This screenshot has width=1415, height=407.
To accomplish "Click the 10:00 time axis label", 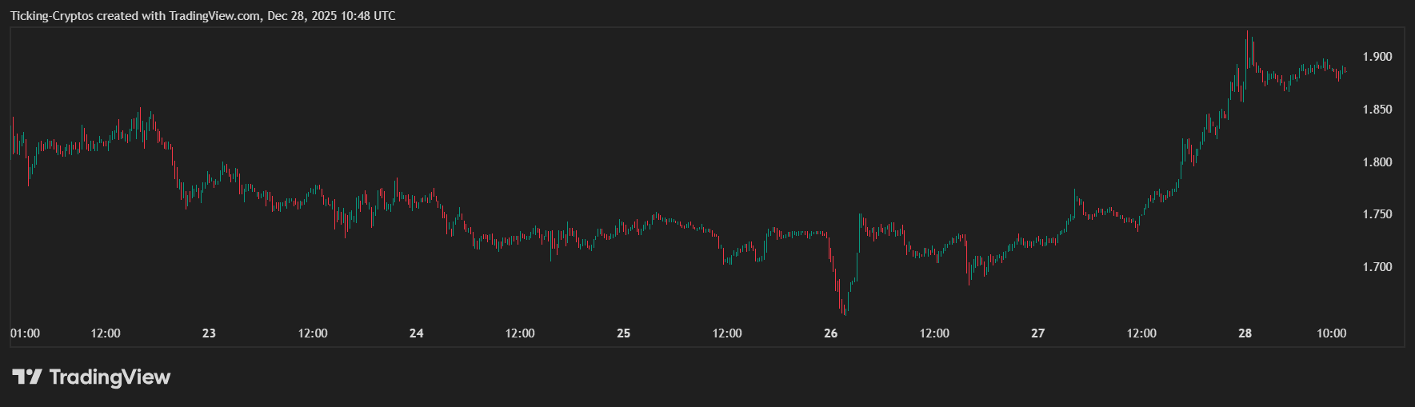I will point(1332,333).
